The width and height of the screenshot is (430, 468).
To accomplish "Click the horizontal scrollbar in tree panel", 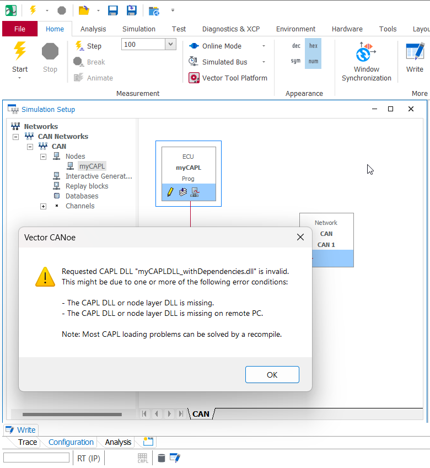I will click(x=72, y=415).
